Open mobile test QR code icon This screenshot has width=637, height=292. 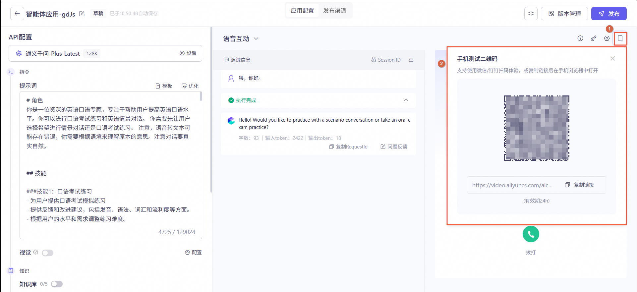(620, 38)
